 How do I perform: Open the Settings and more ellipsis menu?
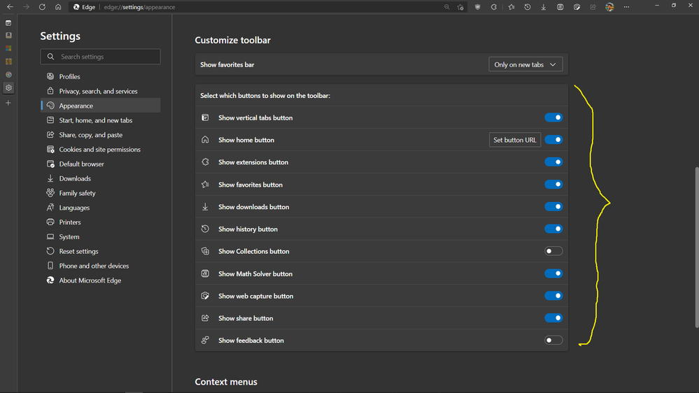pos(627,7)
